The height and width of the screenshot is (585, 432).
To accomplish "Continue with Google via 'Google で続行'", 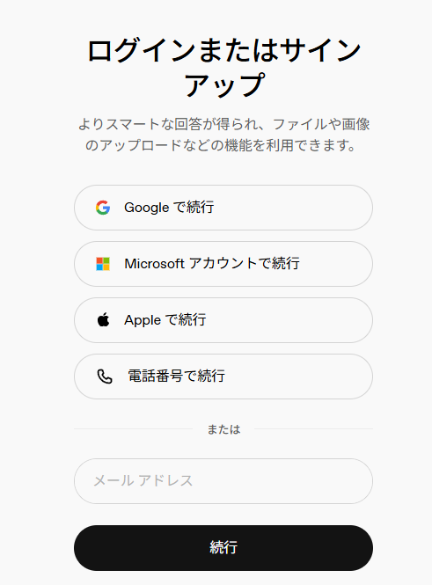I will click(x=223, y=208).
